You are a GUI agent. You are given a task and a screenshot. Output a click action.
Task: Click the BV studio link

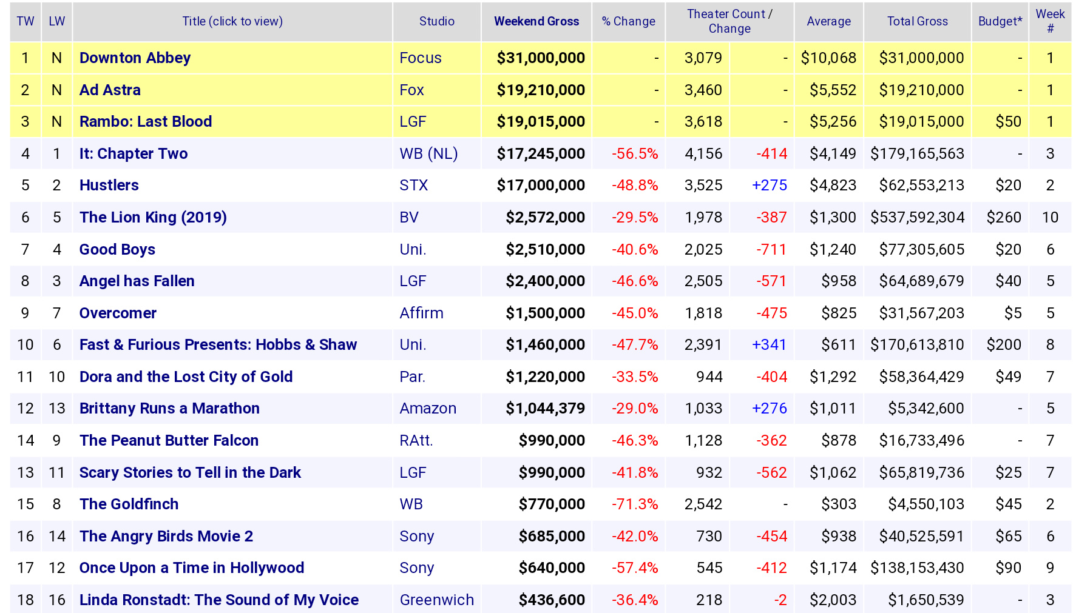(x=409, y=218)
